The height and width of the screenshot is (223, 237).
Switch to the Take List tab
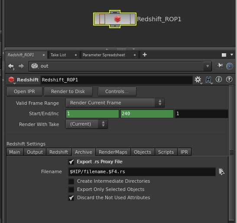click(58, 55)
